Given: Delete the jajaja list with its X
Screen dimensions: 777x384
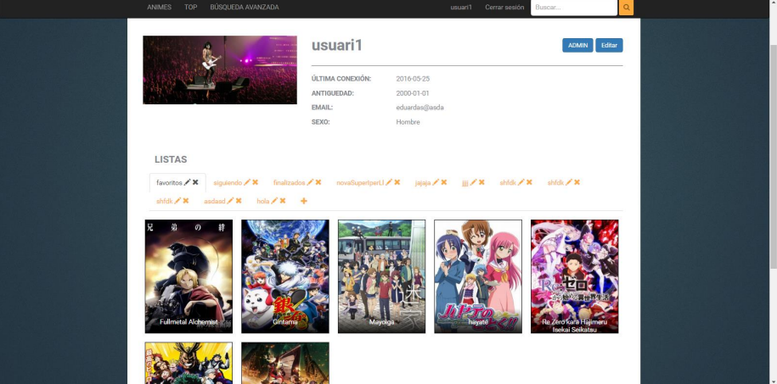Looking at the screenshot, I should click(x=444, y=182).
